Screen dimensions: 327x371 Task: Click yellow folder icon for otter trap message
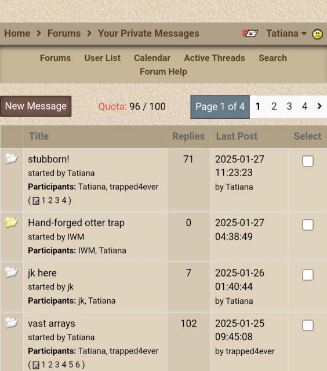coord(12,222)
